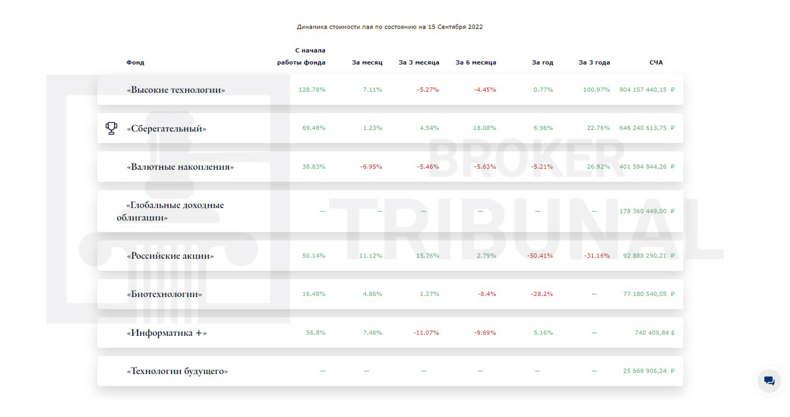Select СЧА value 178 360 449,00 ₽
The height and width of the screenshot is (417, 790).
click(x=647, y=211)
